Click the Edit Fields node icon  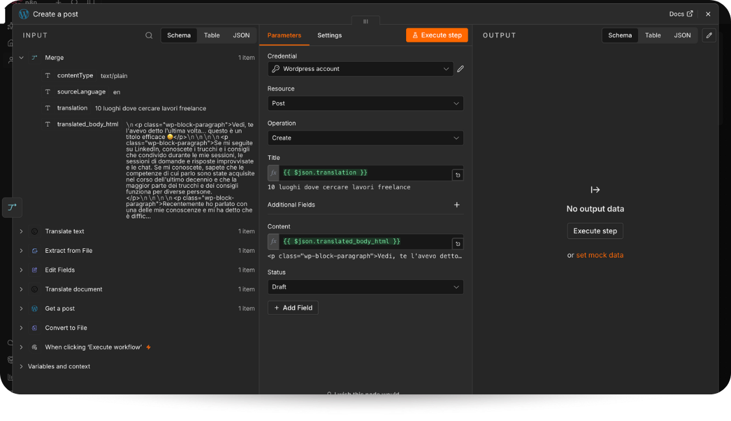34,270
